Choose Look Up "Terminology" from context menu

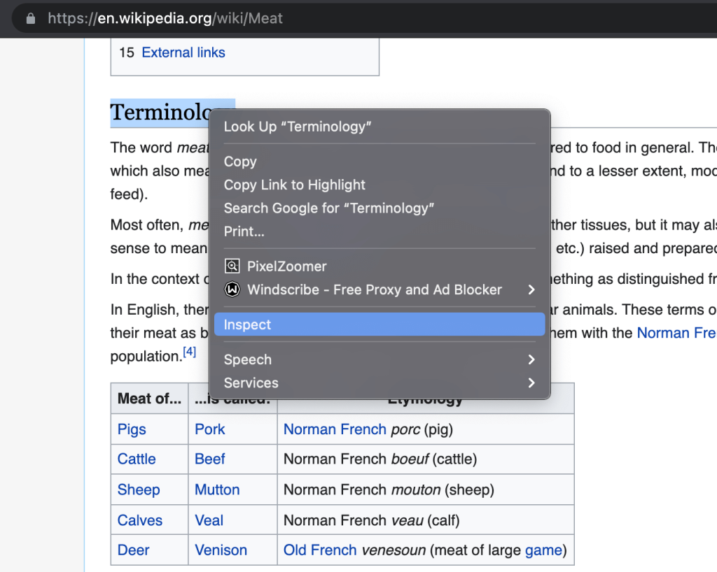(x=379, y=127)
